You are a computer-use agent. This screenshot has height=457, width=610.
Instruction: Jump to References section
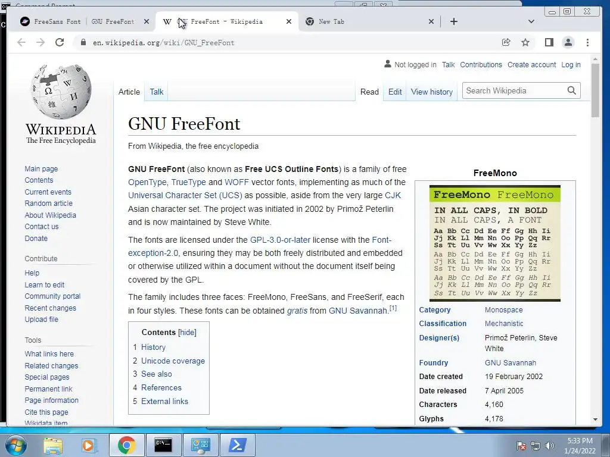point(161,388)
